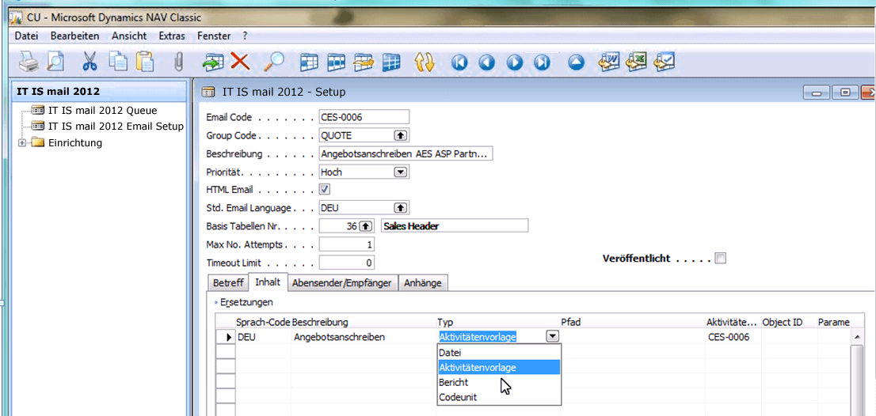
Task: Switch to the Inhalt tab
Action: [x=268, y=282]
